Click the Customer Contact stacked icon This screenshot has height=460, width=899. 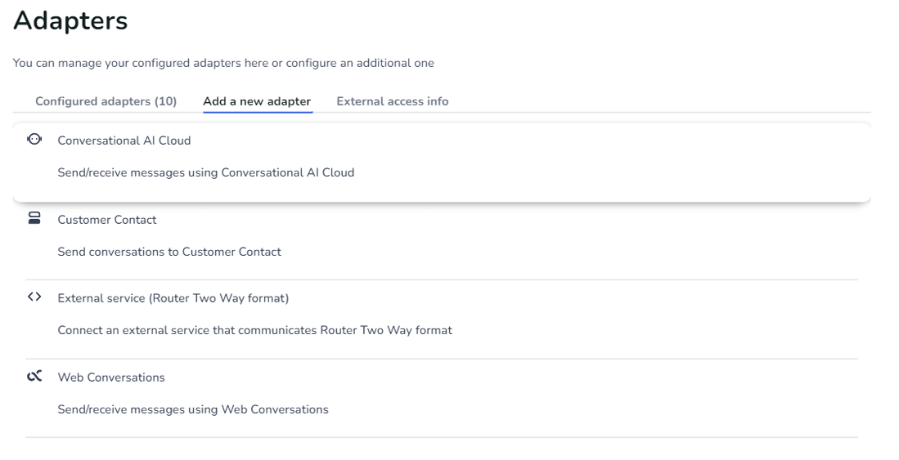[34, 219]
